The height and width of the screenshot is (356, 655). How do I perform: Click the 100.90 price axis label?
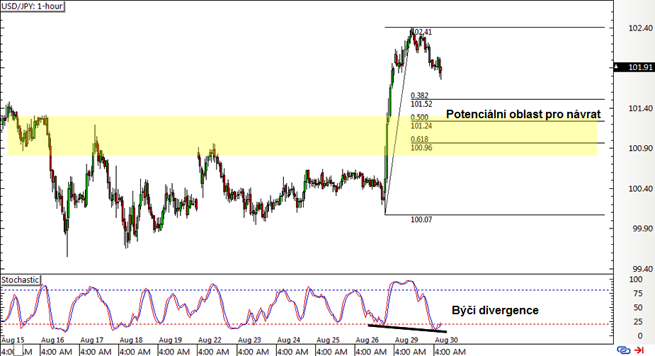(x=640, y=149)
